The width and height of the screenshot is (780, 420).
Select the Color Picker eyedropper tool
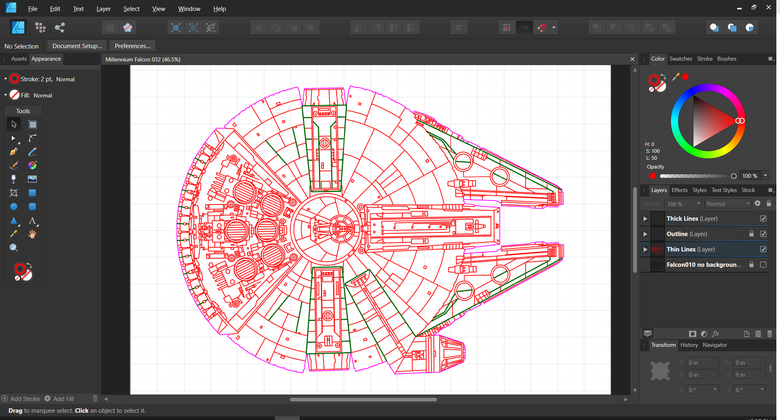(x=14, y=234)
